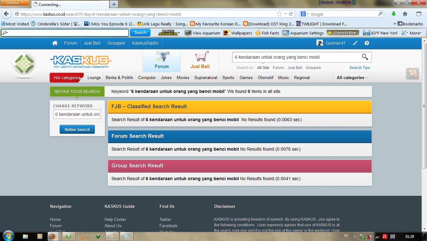This screenshot has height=241, width=427.
Task: Click the Marine Aquarium toolbar logo
Action: pos(169,33)
